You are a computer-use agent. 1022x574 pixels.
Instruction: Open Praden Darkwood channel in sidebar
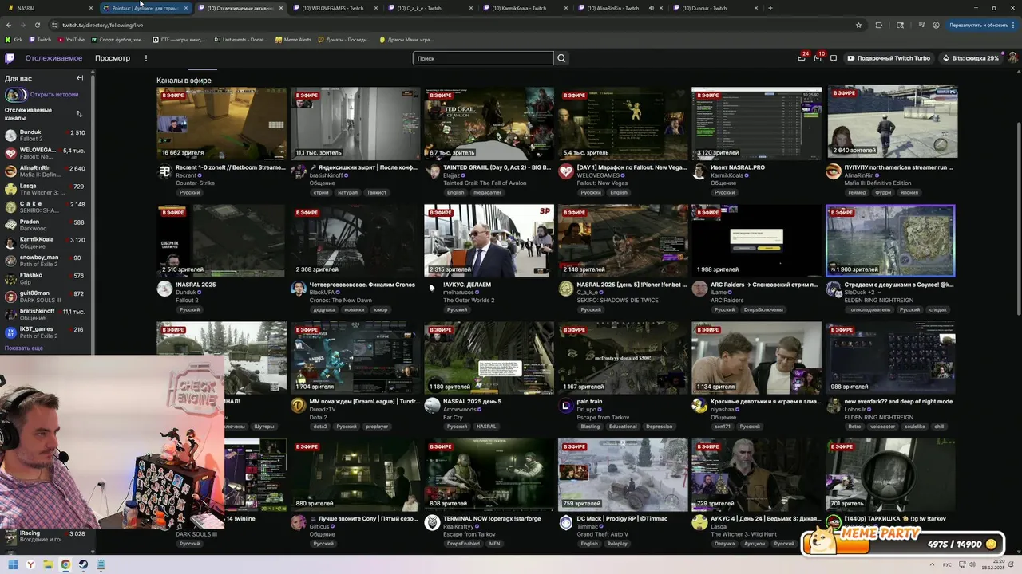pyautogui.click(x=46, y=225)
